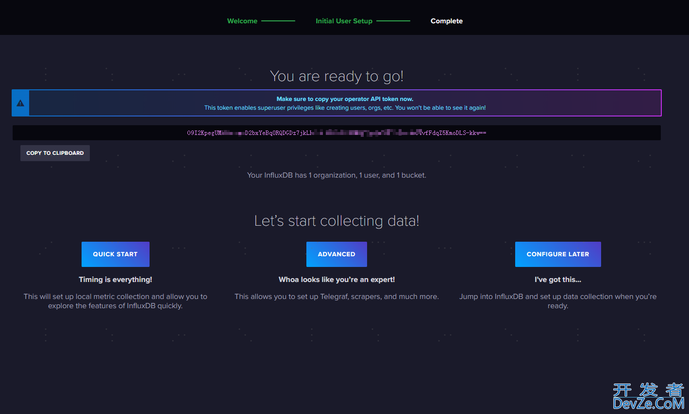Go to the Initial User Setup step

click(344, 21)
